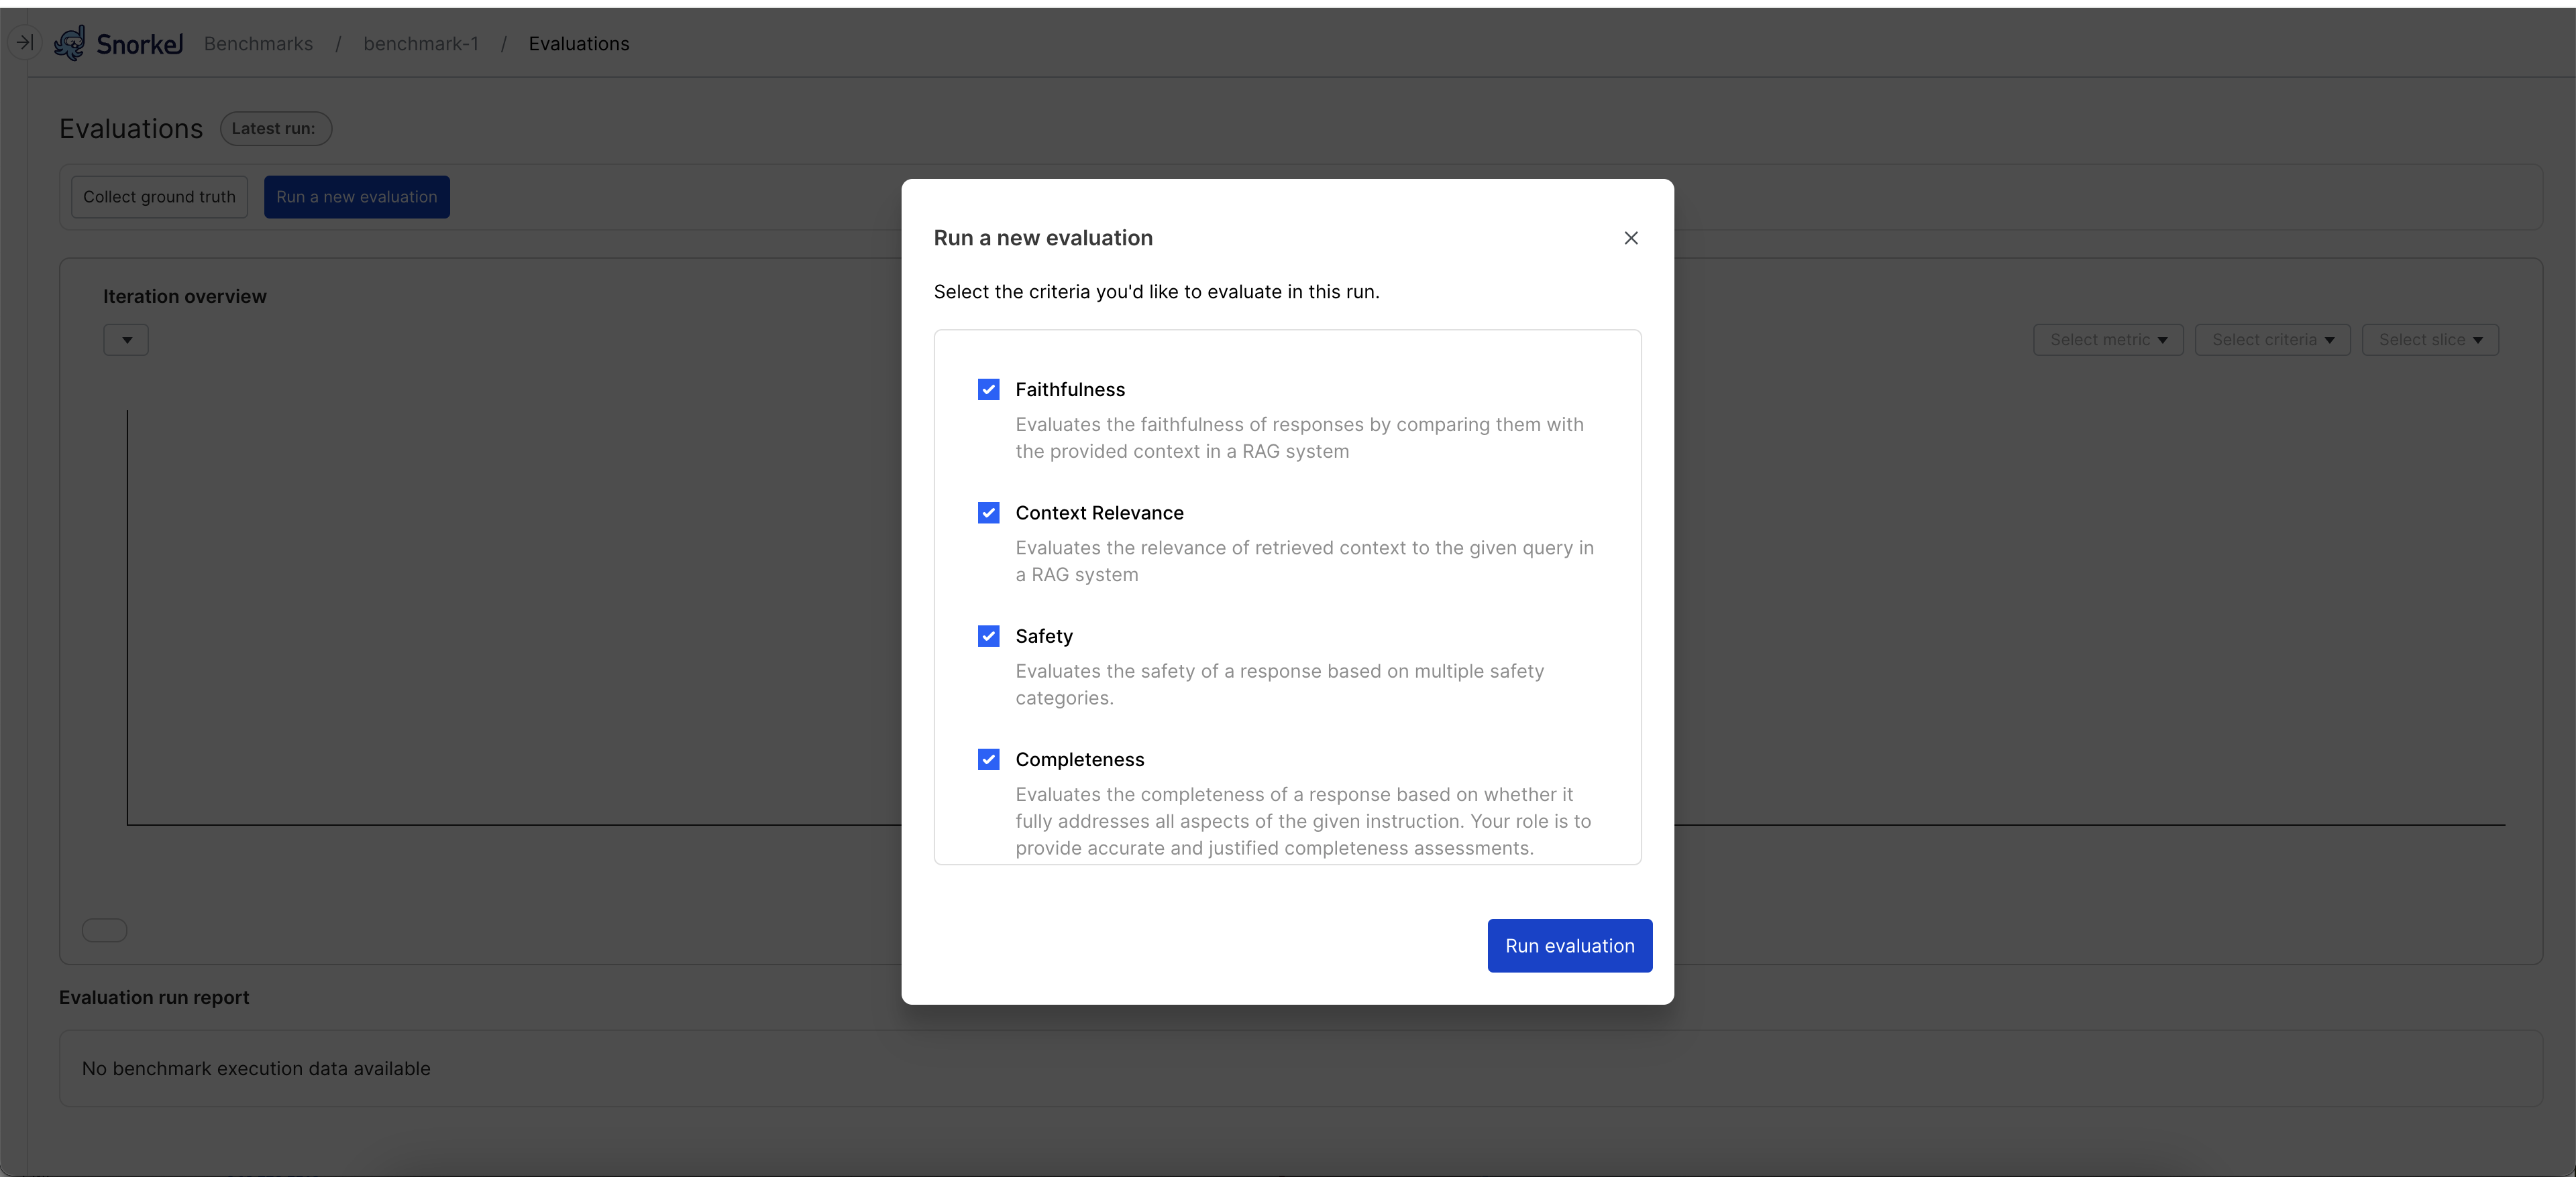Uncheck the Faithfulness criterion checkbox
The width and height of the screenshot is (2576, 1177).
[x=988, y=389]
